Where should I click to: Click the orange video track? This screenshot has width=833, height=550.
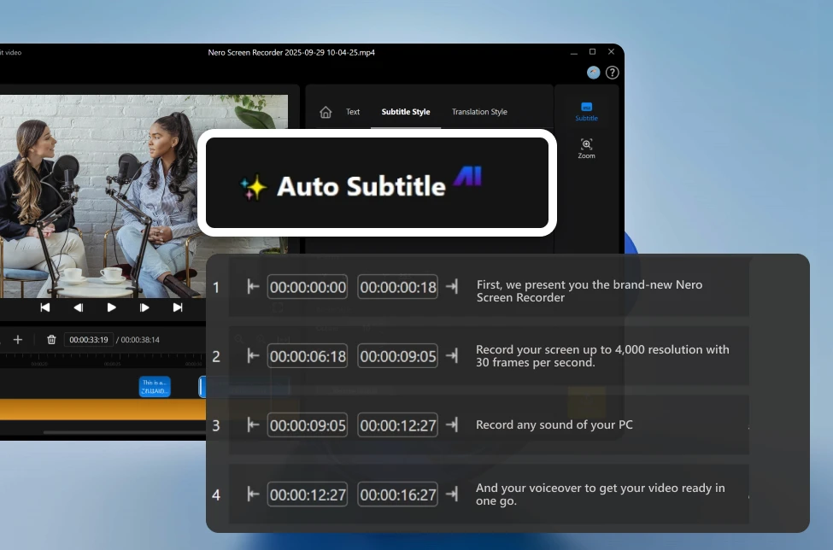click(x=103, y=409)
